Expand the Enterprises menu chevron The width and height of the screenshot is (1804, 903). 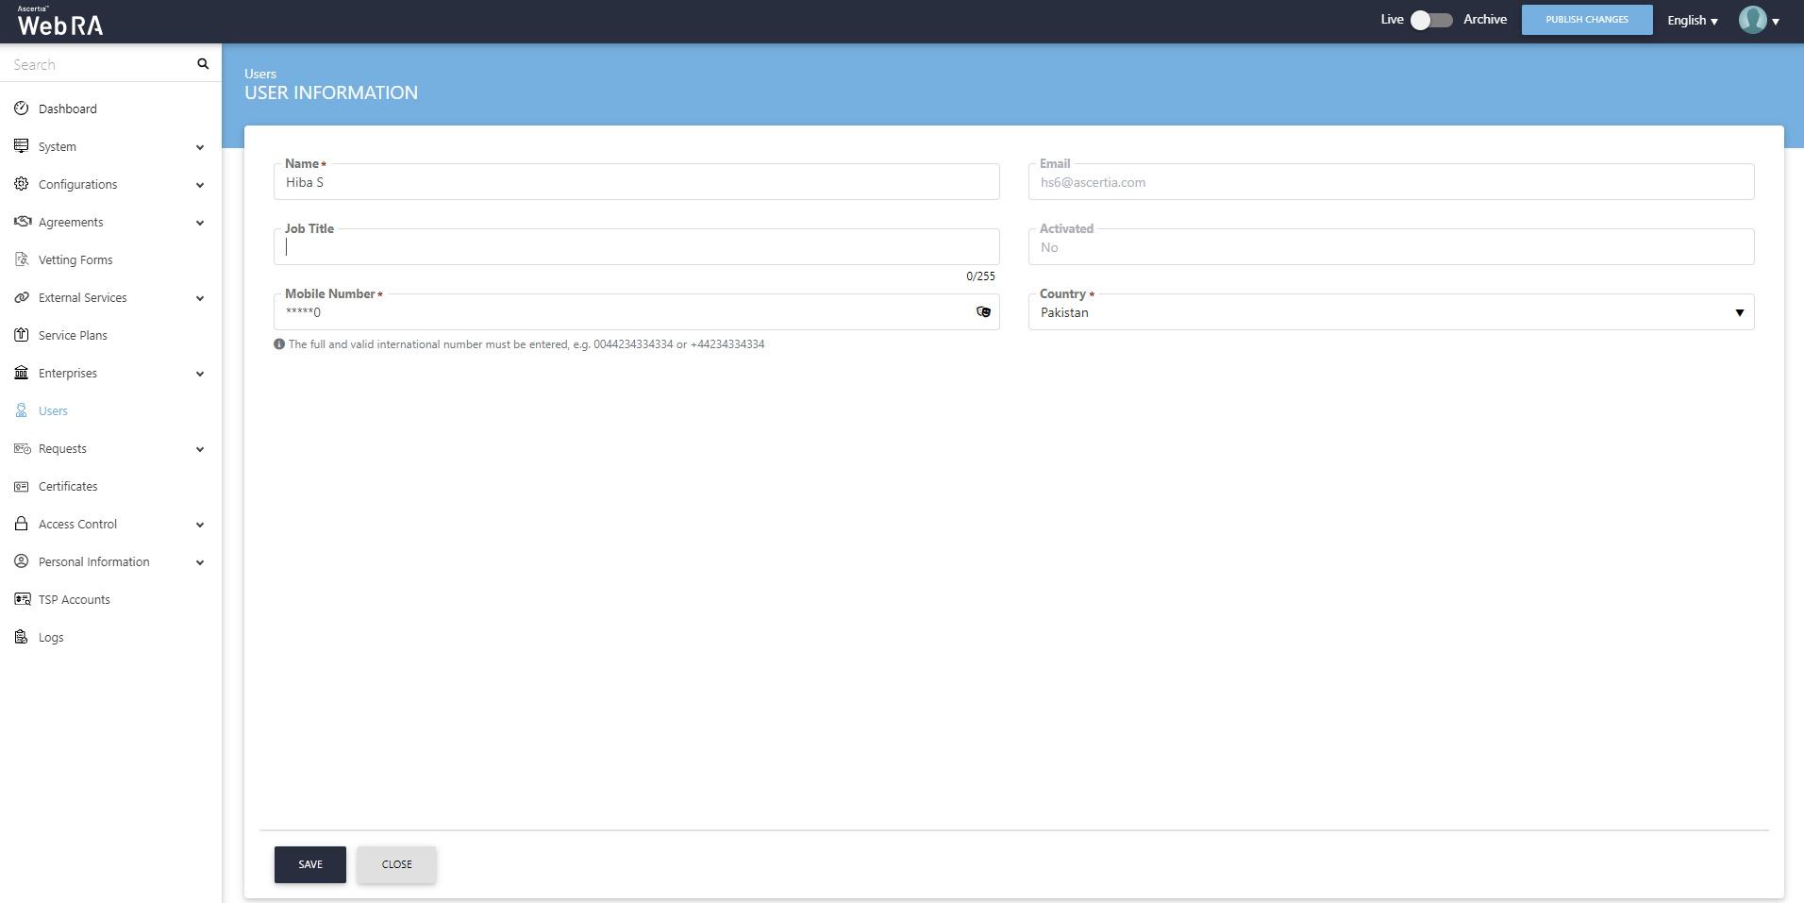coord(200,374)
